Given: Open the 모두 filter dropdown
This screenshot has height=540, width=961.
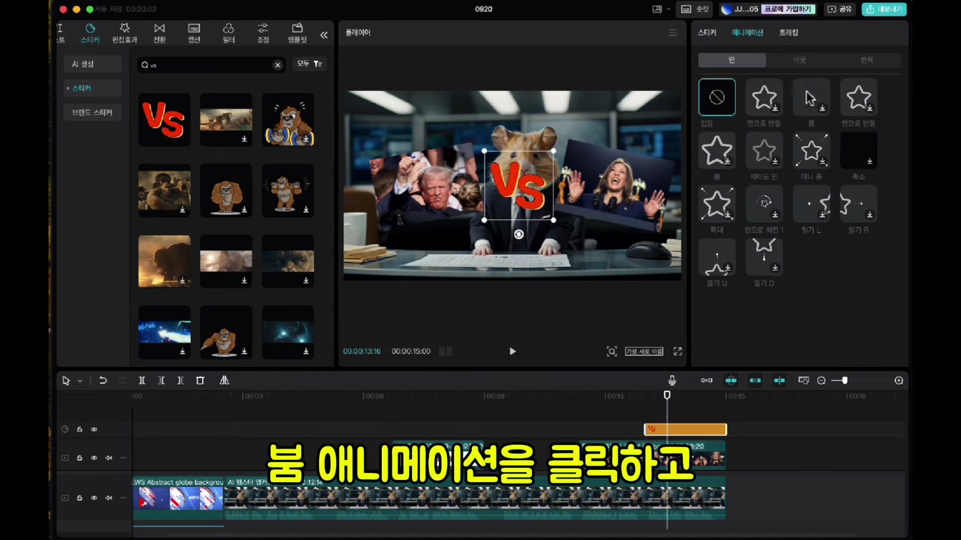Looking at the screenshot, I should [310, 64].
